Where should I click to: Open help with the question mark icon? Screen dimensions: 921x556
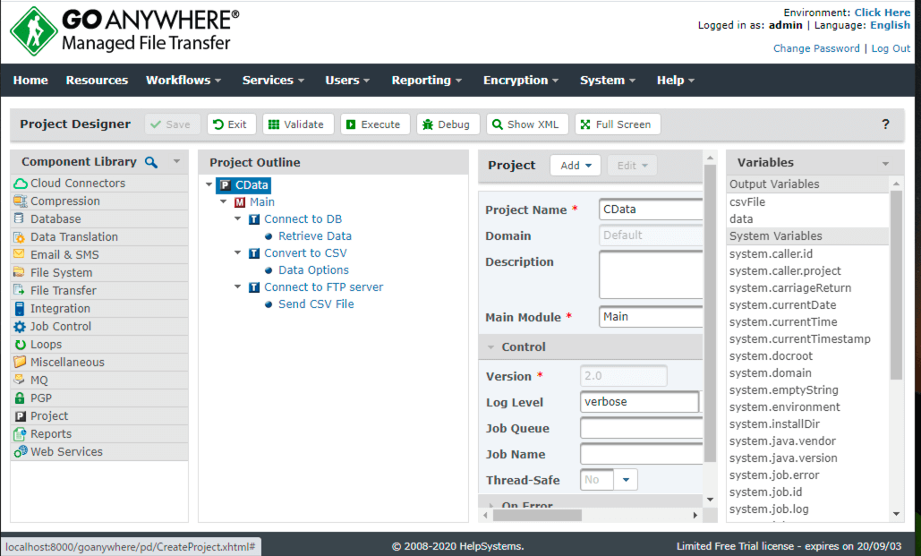pos(885,124)
